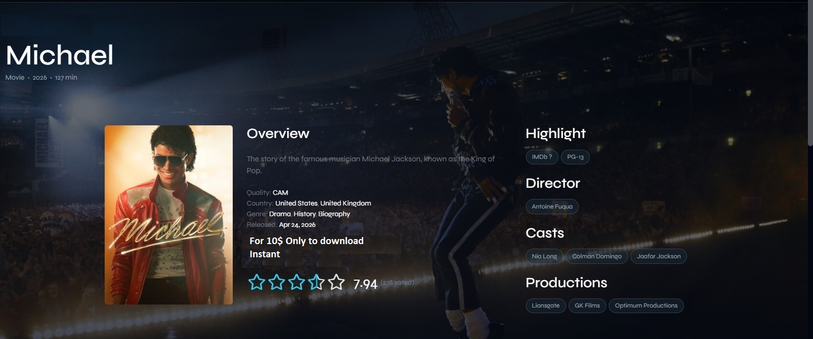Click the Optimum Productions tag
Image resolution: width=813 pixels, height=339 pixels.
pos(646,306)
